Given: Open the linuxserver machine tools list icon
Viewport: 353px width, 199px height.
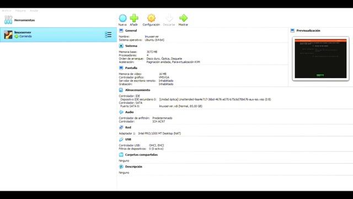Looking at the screenshot, I should click(108, 34).
